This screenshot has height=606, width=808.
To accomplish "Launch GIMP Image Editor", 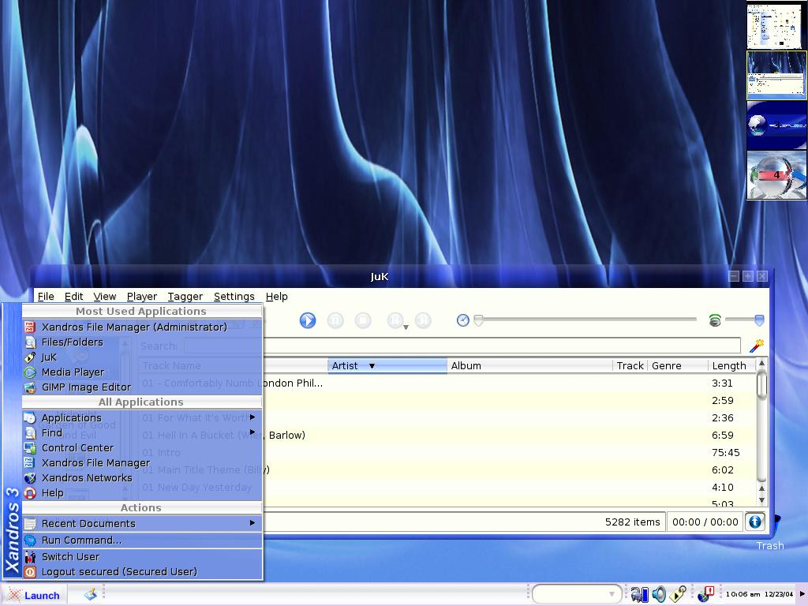I will (142, 387).
